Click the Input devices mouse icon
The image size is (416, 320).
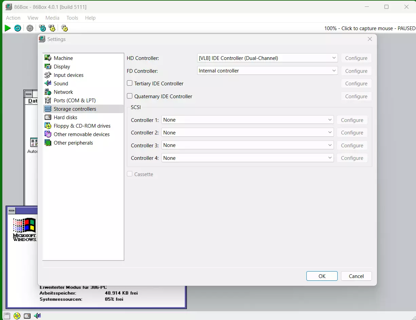48,75
